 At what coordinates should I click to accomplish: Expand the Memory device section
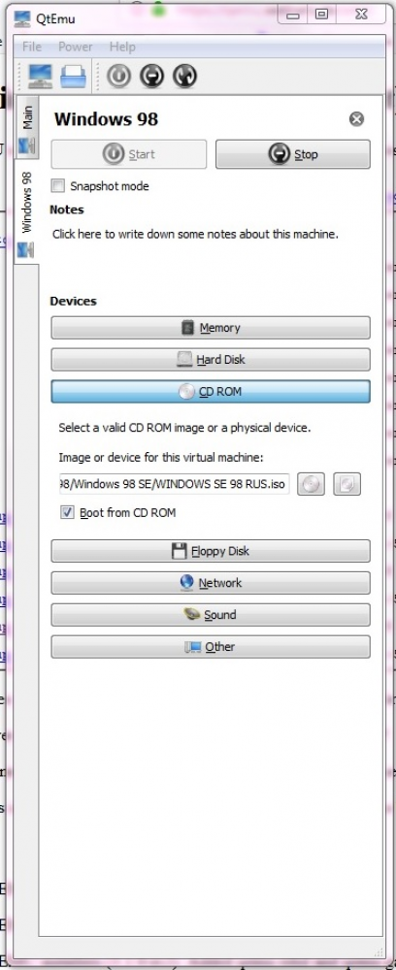tap(211, 328)
